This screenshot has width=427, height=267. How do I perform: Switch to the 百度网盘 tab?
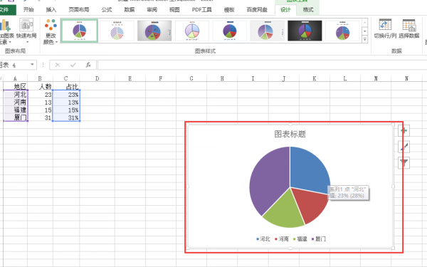pyautogui.click(x=257, y=10)
